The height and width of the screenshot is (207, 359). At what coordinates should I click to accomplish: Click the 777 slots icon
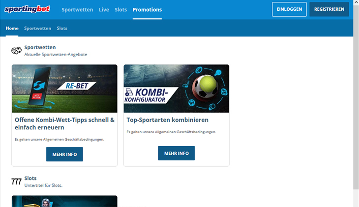[16, 181]
